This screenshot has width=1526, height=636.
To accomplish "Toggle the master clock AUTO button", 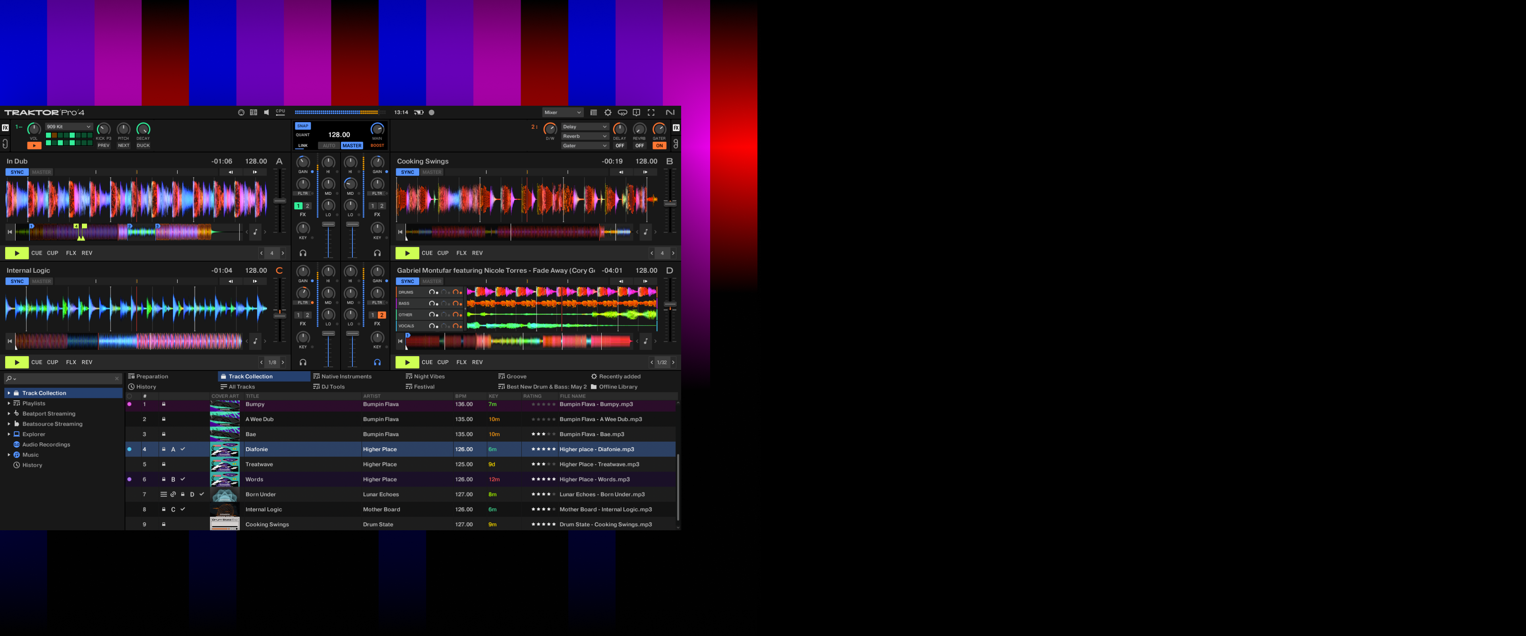I will coord(329,146).
